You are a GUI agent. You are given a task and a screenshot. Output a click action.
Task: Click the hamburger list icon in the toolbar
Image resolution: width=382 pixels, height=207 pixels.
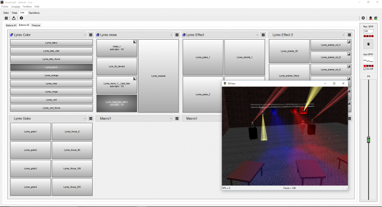tap(6, 18)
